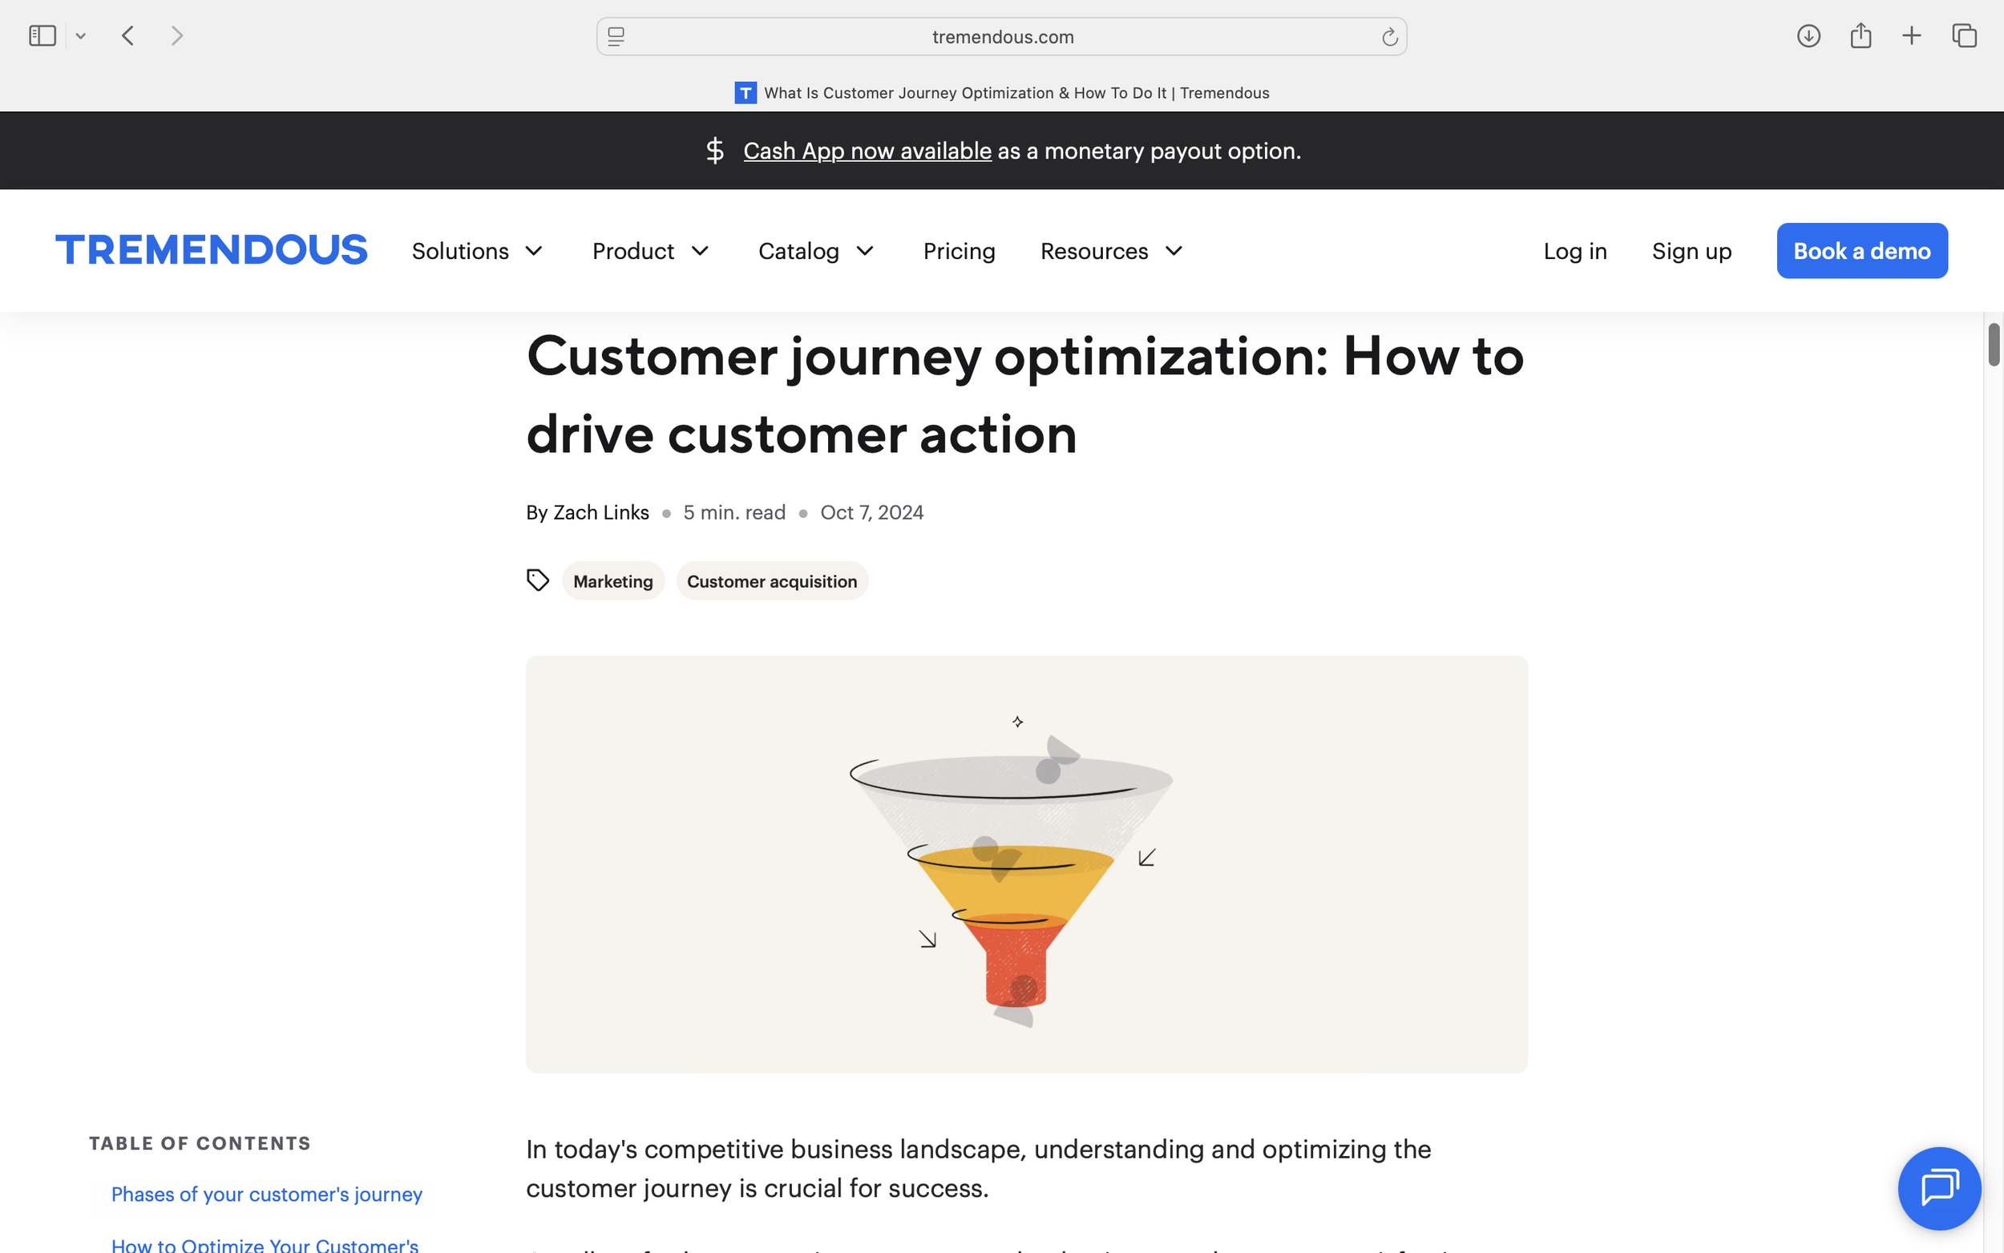Click the tag icon beside Marketing
Screen dimensions: 2004x1253
(538, 580)
